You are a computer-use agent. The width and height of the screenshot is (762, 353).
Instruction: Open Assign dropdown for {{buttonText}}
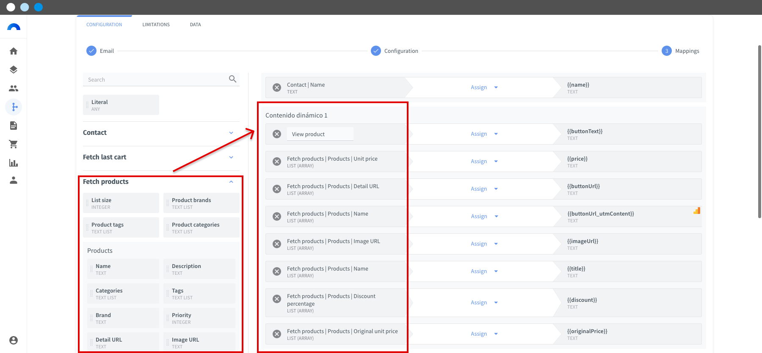click(484, 134)
